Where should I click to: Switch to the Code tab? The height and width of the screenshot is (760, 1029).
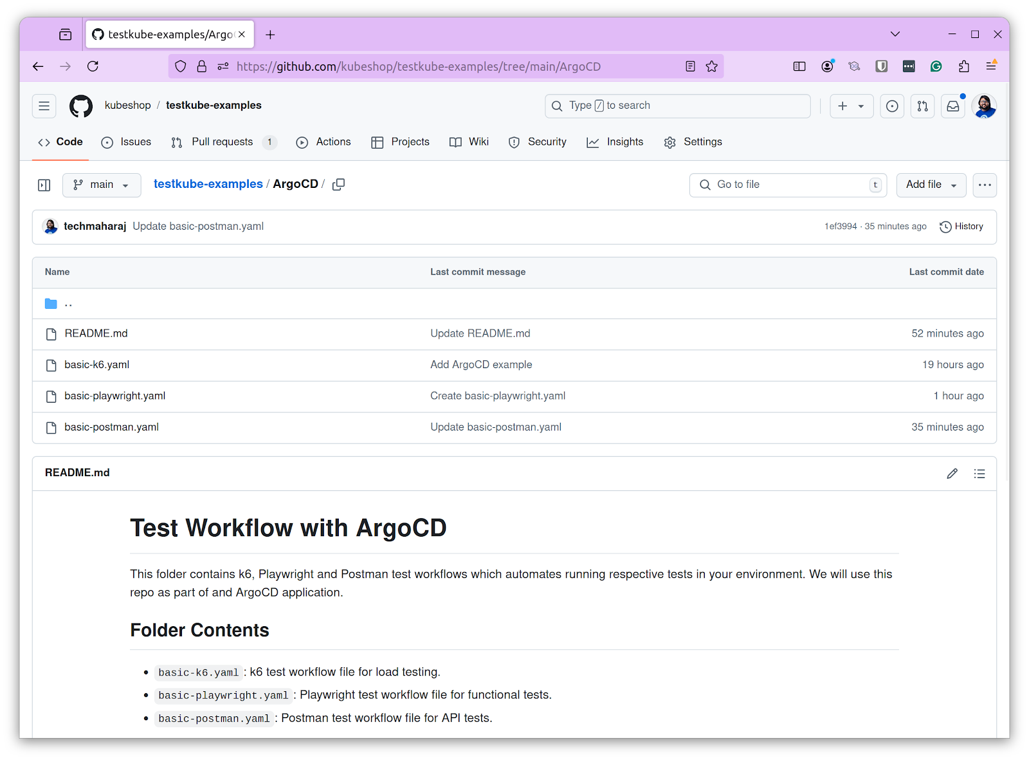click(60, 142)
